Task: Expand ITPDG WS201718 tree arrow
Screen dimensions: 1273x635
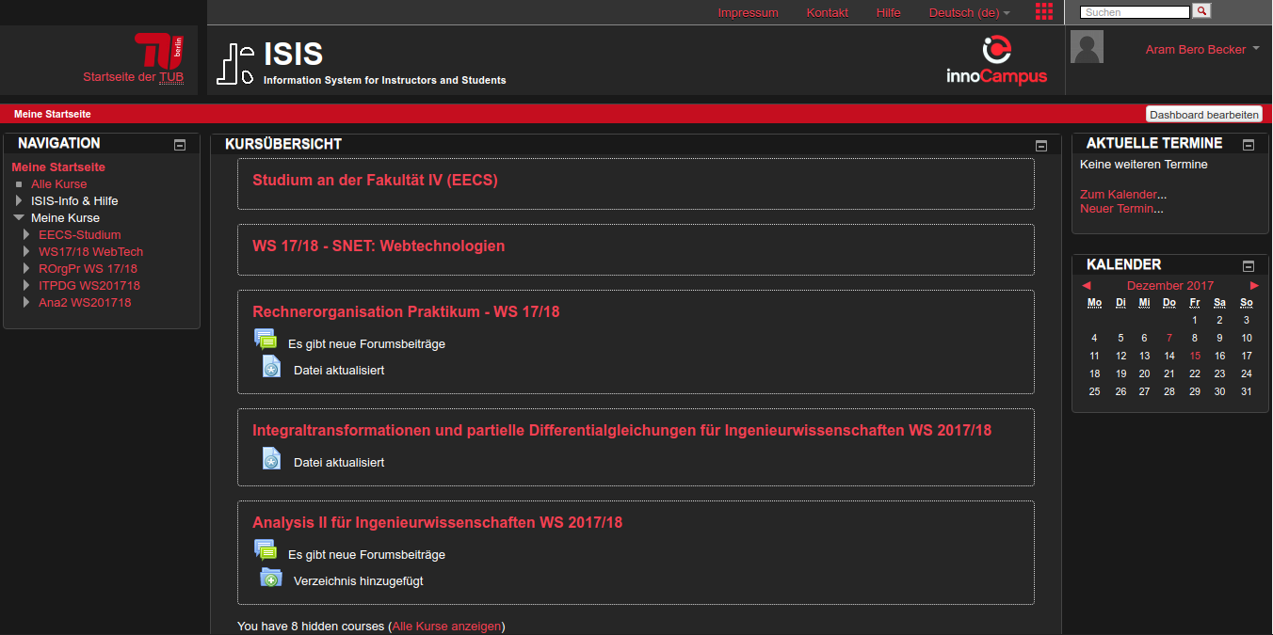Action: (26, 285)
